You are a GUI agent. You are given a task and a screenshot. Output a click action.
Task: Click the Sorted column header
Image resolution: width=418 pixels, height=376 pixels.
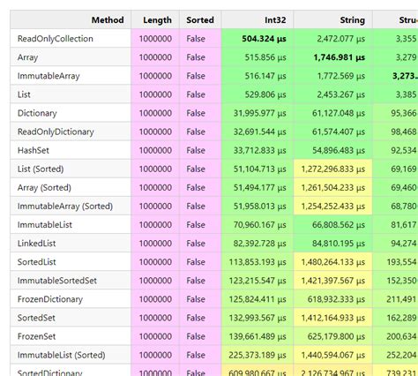(x=200, y=19)
